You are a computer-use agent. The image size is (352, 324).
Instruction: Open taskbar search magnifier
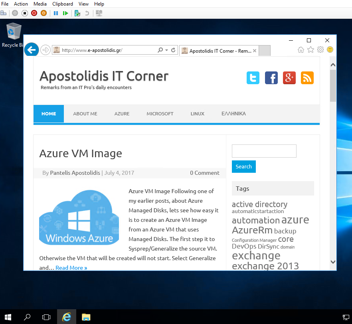click(27, 317)
